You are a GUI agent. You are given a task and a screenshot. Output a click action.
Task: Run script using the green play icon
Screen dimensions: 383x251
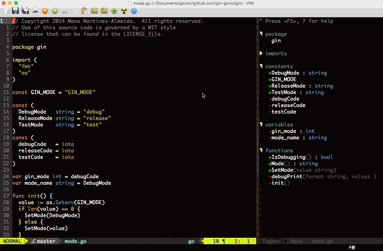point(114,11)
